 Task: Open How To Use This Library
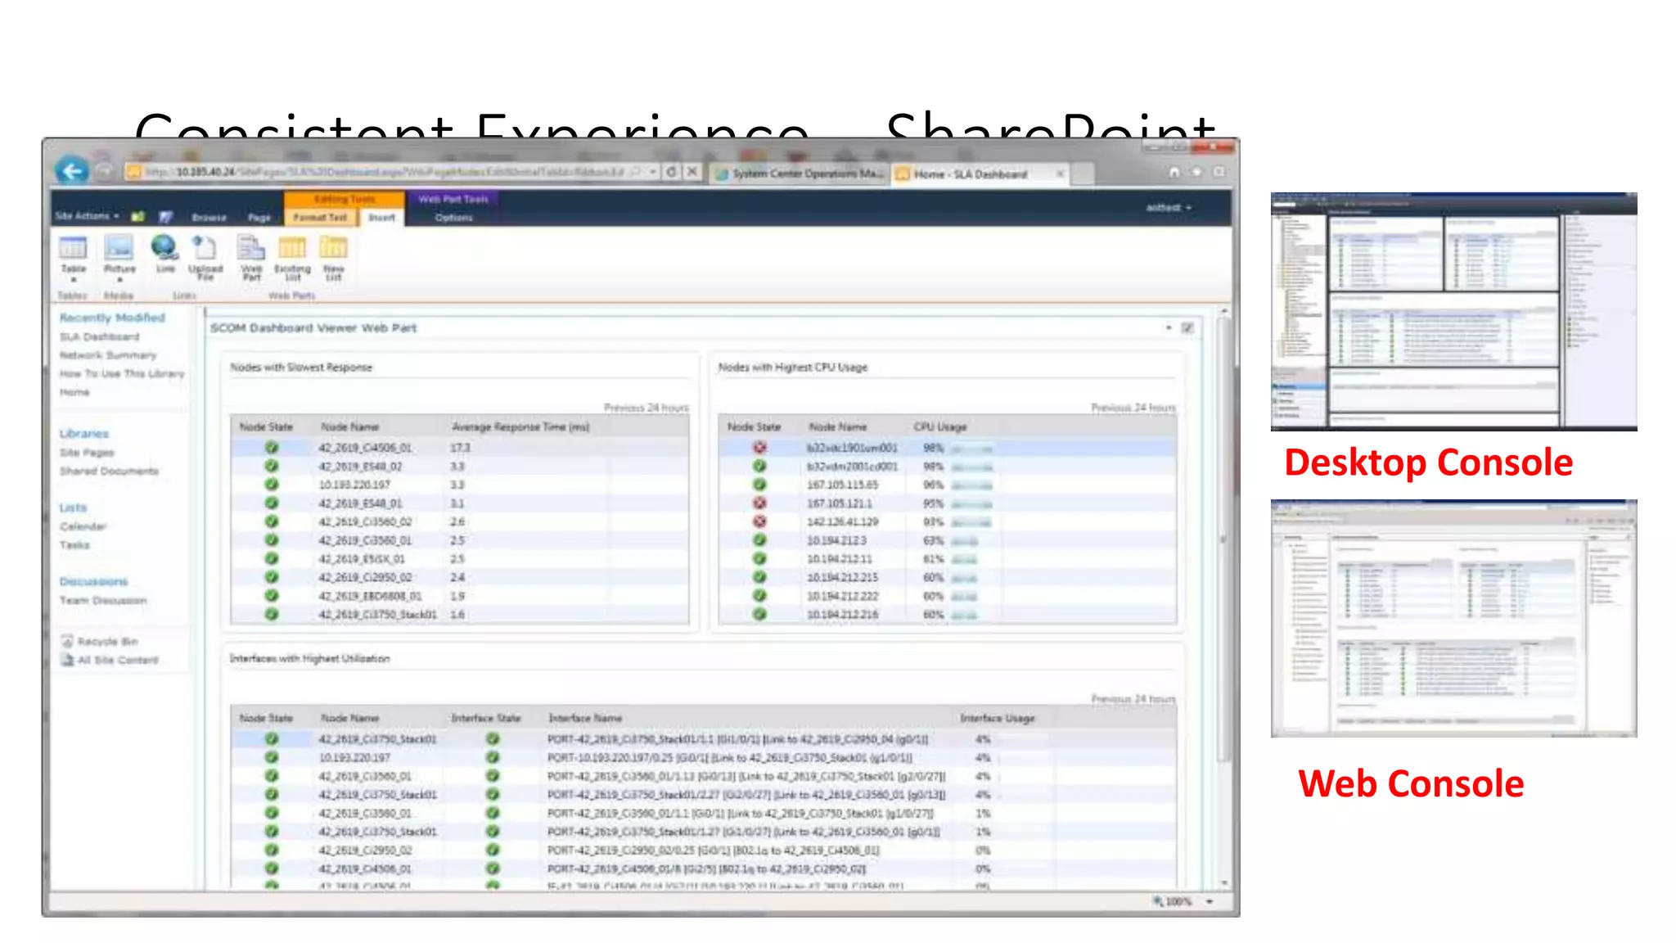pyautogui.click(x=121, y=374)
